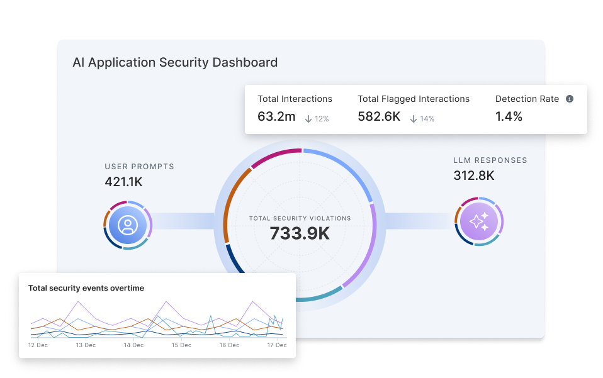The width and height of the screenshot is (603, 378).
Task: Click the User Prompts 421.1K value
Action: coord(123,182)
